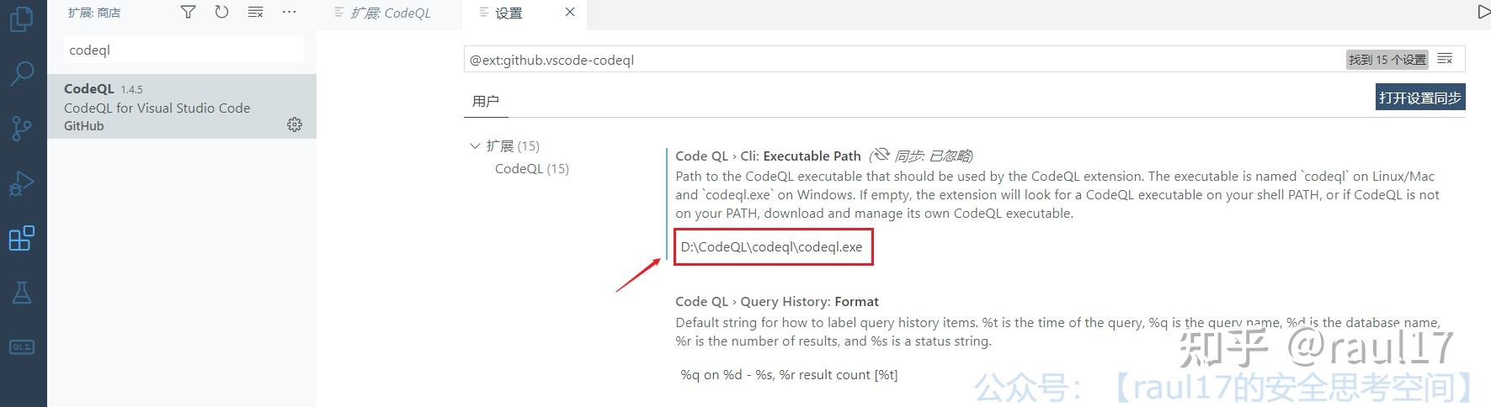Open the Testing flask icon view
The image size is (1491, 407).
point(21,293)
